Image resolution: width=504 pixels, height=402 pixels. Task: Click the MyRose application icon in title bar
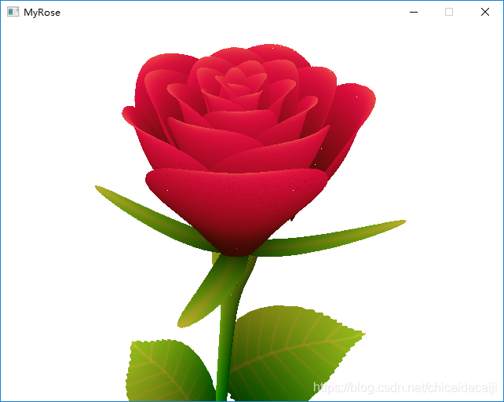(x=13, y=13)
